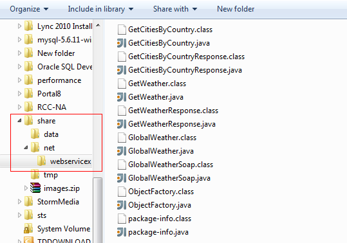347x243 pixels.
Task: Expand the mysql-5.6.11 folder node
Action: click(x=19, y=40)
